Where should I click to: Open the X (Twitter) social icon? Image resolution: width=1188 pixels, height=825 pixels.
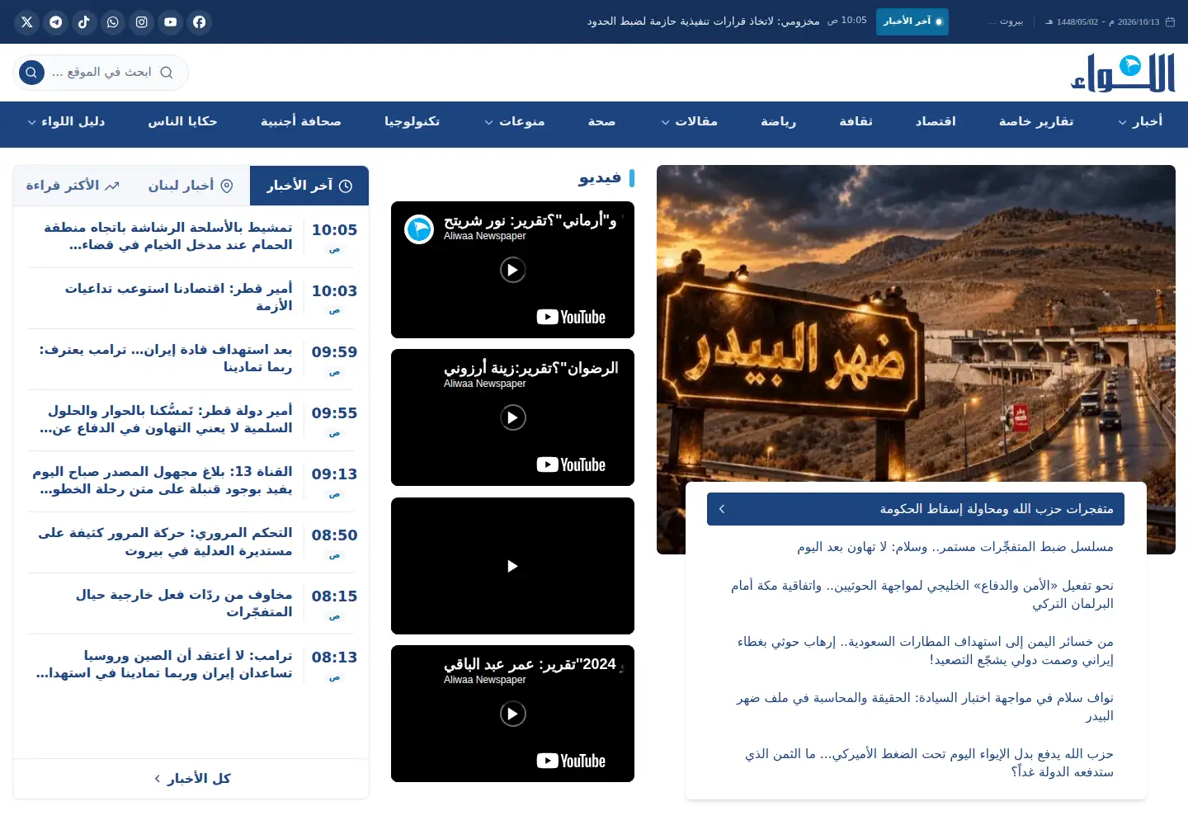tap(27, 22)
